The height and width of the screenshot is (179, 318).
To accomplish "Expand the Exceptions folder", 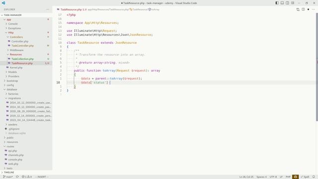I will (14, 28).
